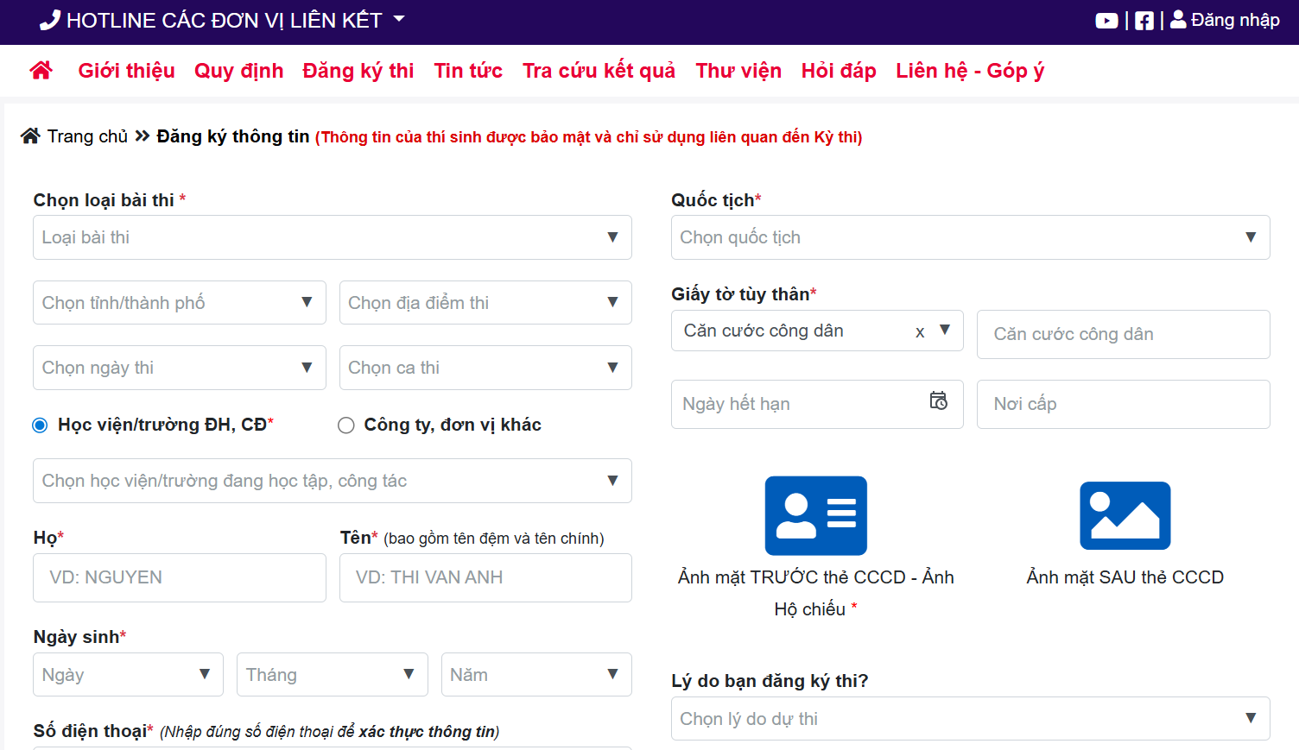This screenshot has width=1299, height=750.
Task: Open the Đăng ký thi menu
Action: click(x=358, y=71)
